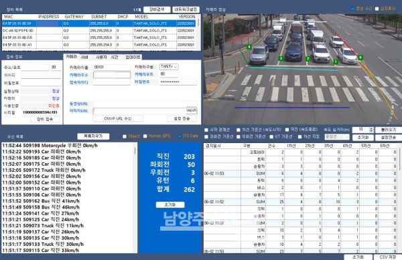Open the 카메라구분 TANT dropdown
The width and height of the screenshot is (402, 260).
click(169, 67)
